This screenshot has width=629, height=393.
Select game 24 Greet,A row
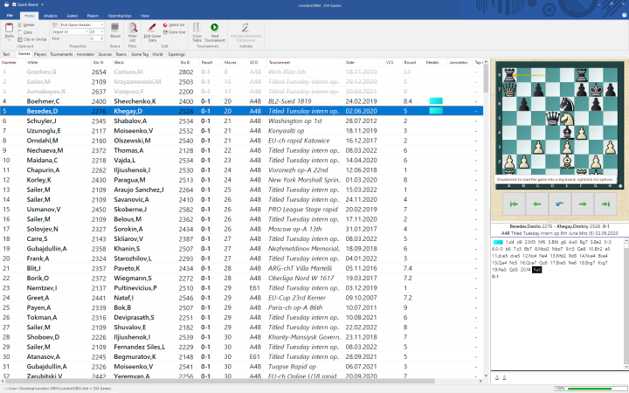tap(241, 298)
